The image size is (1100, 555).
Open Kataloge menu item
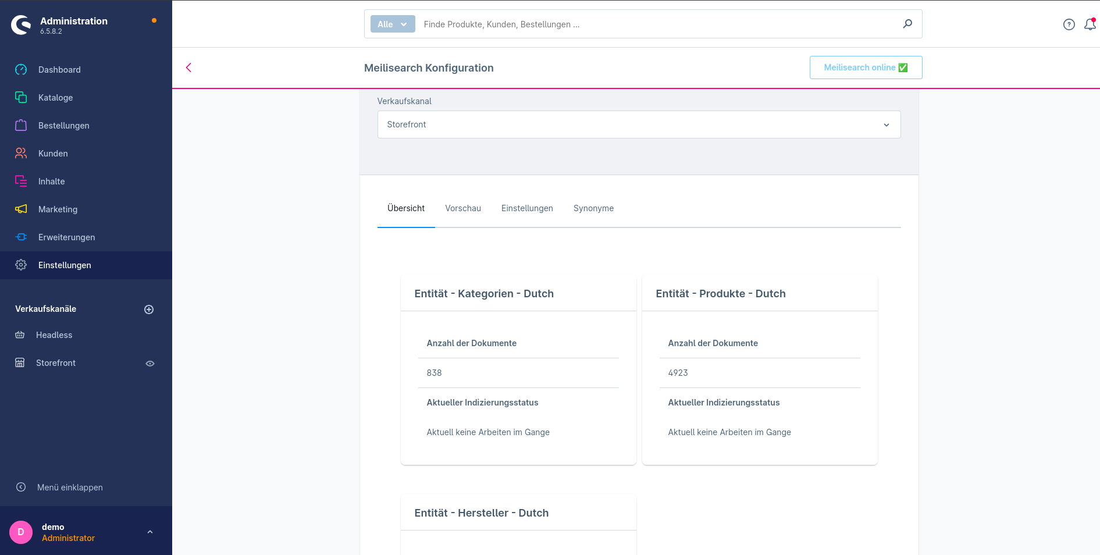click(x=86, y=98)
